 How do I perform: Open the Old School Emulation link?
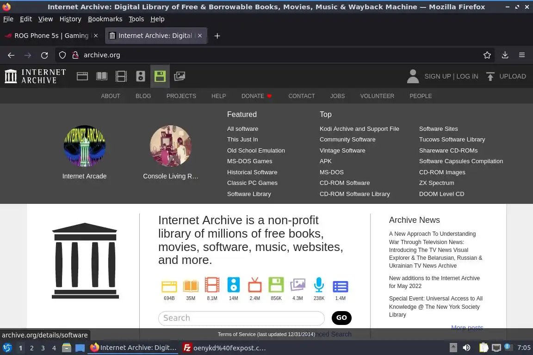tap(256, 151)
